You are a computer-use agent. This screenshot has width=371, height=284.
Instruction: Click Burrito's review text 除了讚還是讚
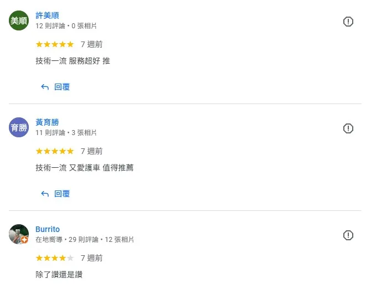[x=59, y=275]
